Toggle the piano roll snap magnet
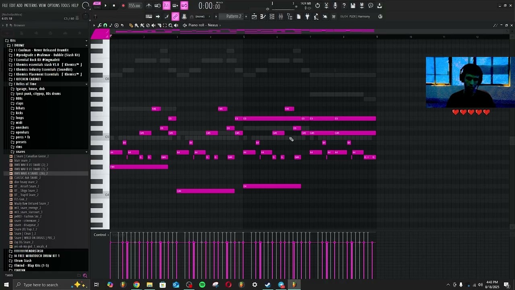Screen dimensions: 515x290 coord(105,25)
